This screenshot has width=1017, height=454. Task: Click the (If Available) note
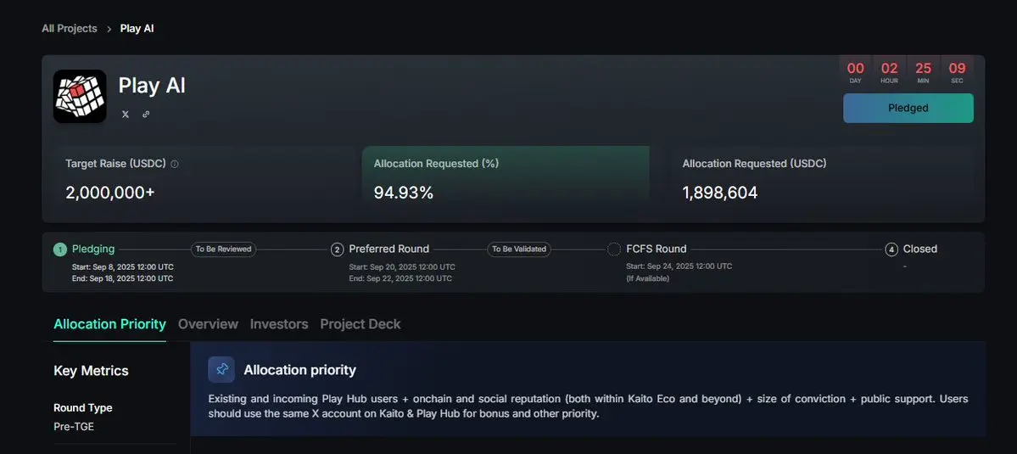tap(647, 279)
